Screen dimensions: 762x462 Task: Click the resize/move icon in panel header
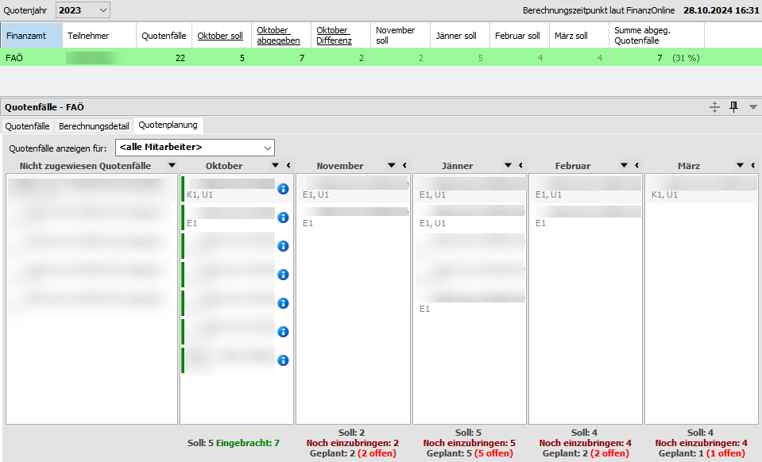coord(714,107)
